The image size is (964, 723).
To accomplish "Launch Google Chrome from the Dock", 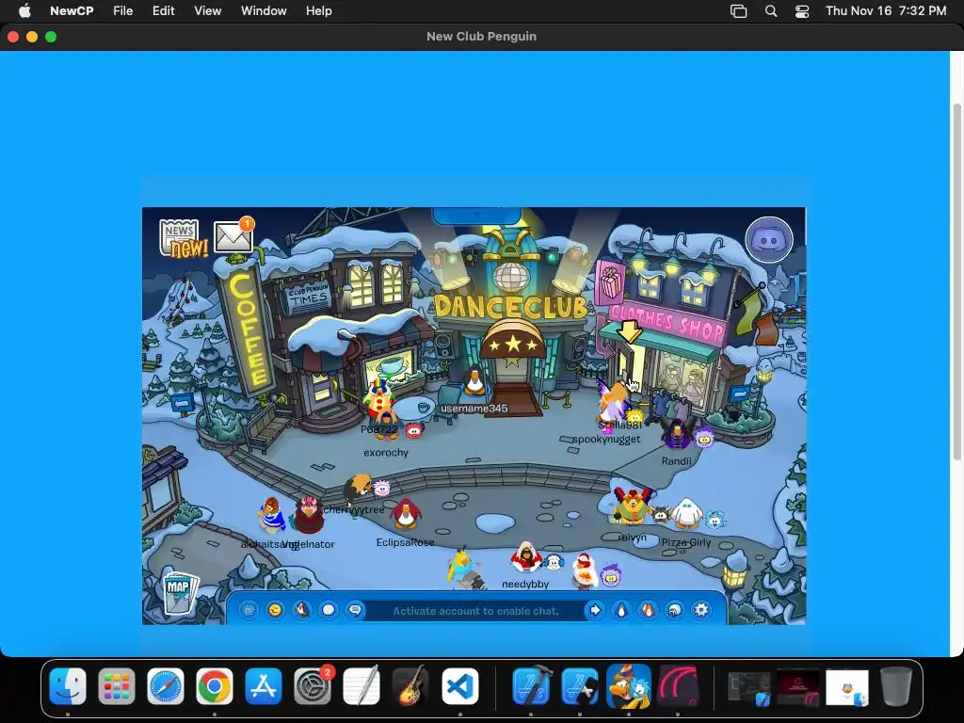I will click(x=215, y=686).
